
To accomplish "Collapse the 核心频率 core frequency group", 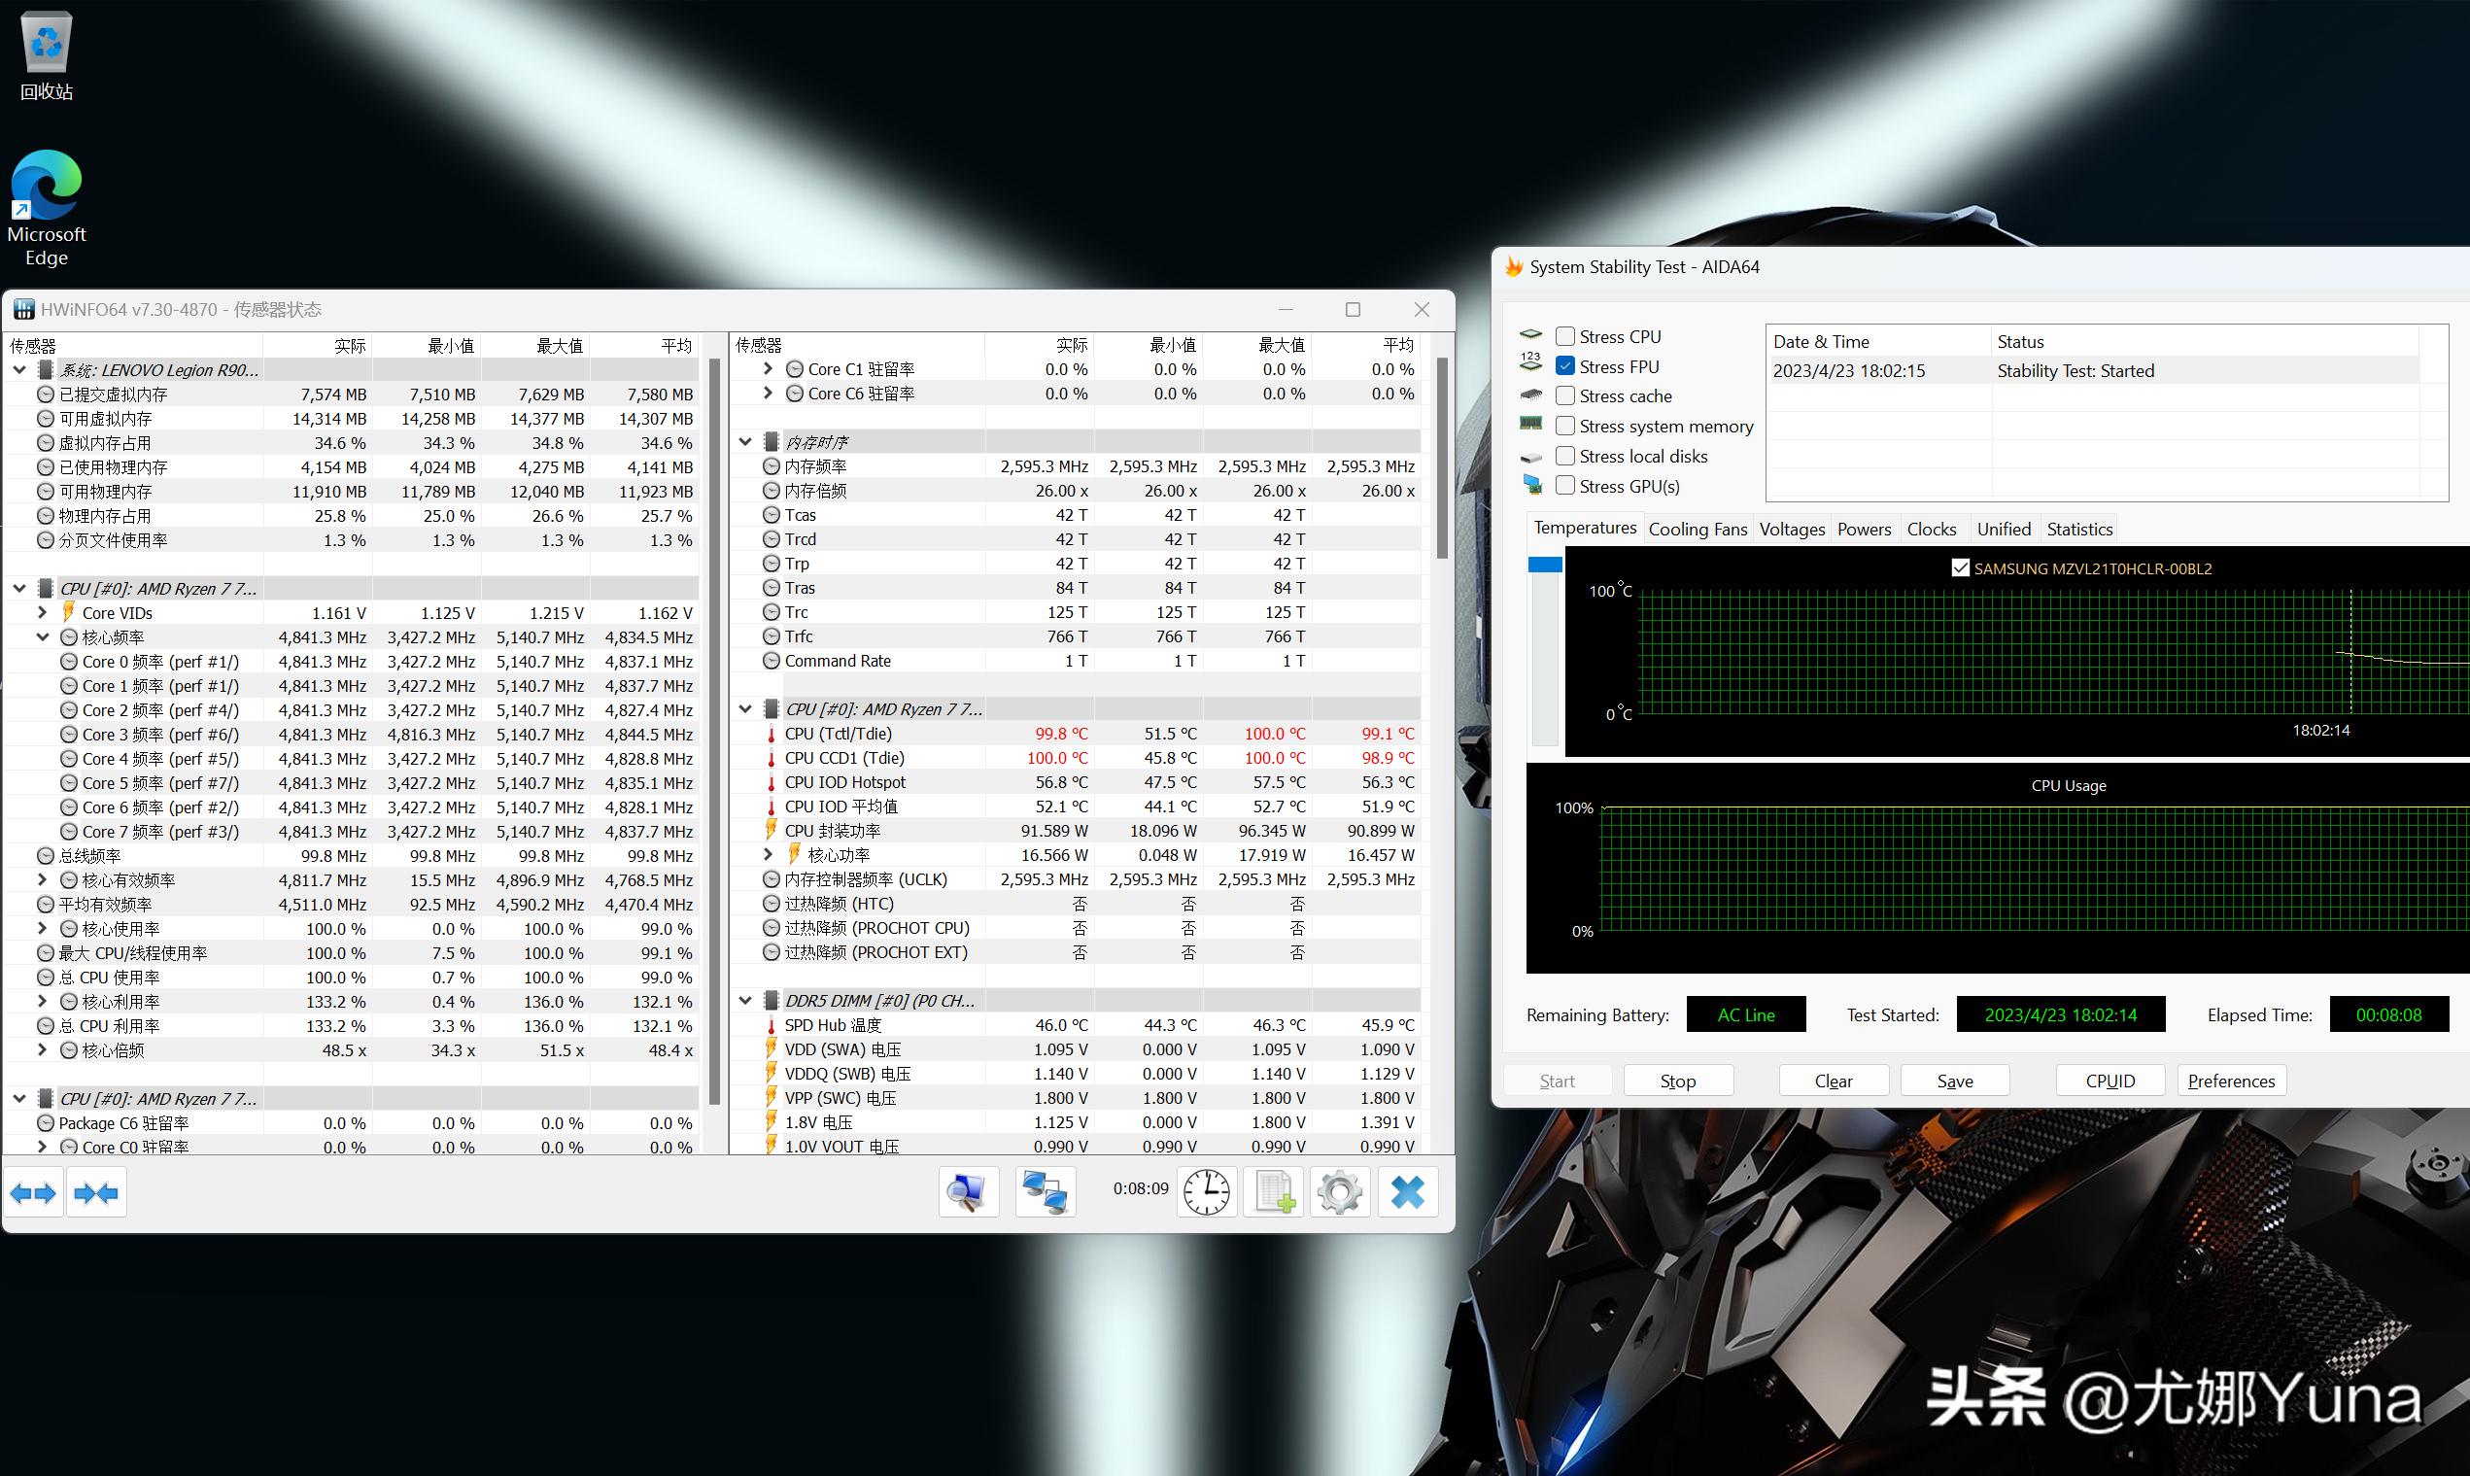I will tap(43, 637).
